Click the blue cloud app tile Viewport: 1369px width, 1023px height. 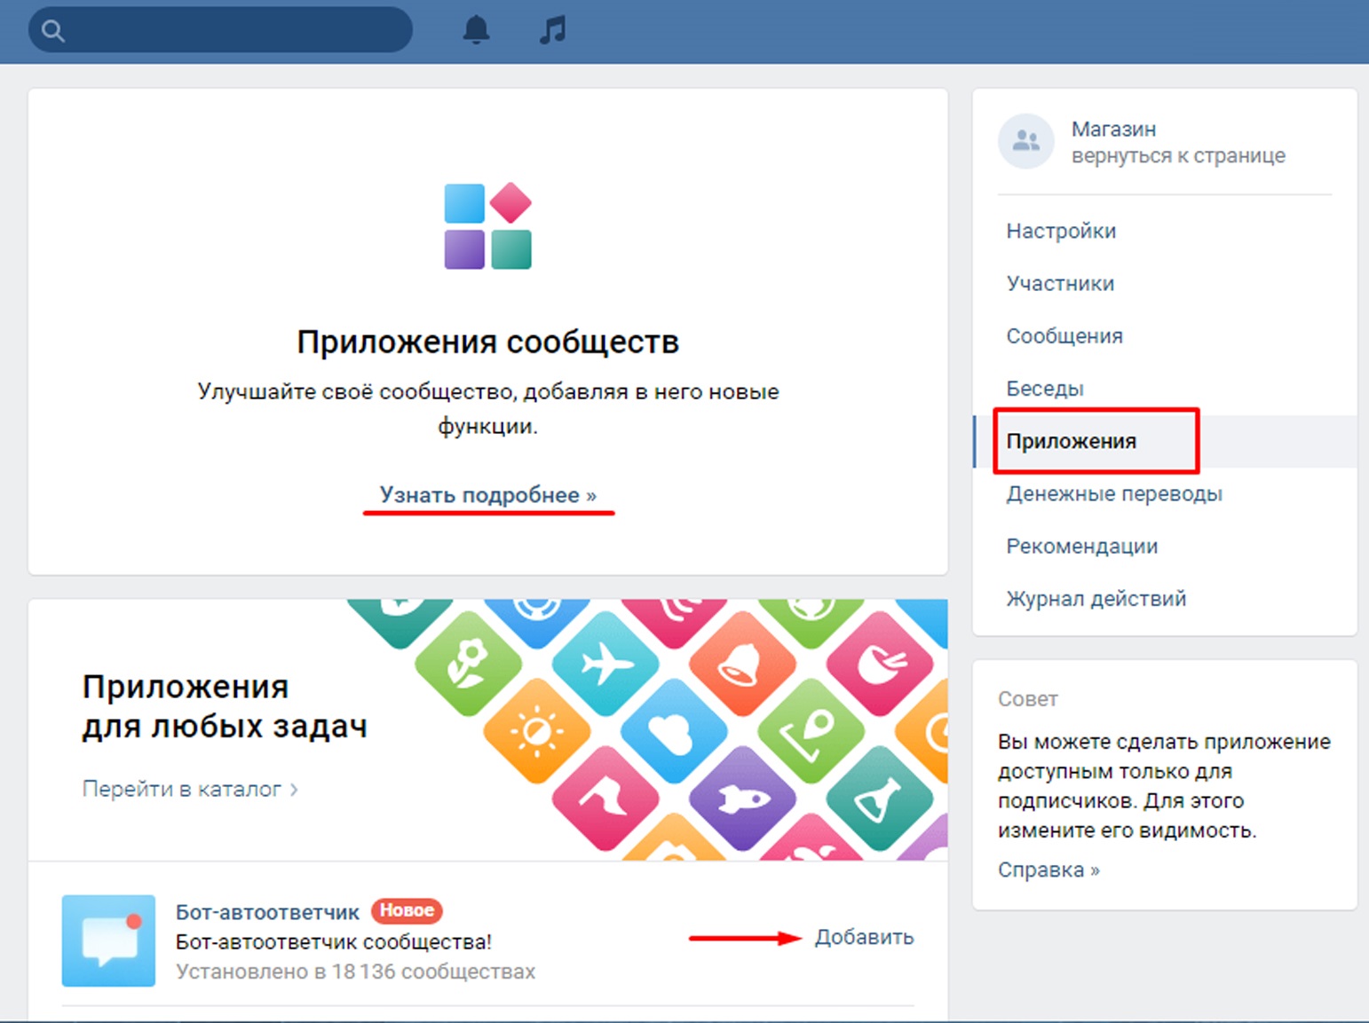[674, 732]
